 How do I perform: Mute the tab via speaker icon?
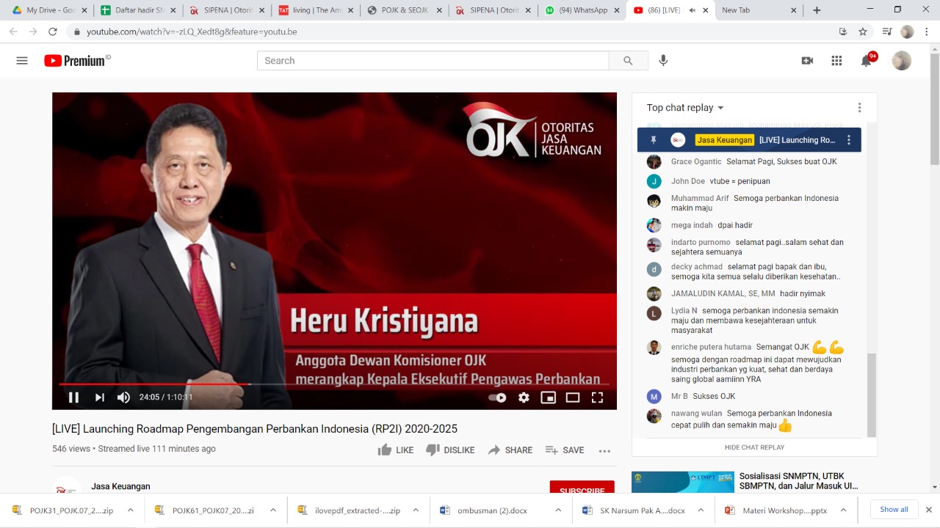(x=691, y=10)
